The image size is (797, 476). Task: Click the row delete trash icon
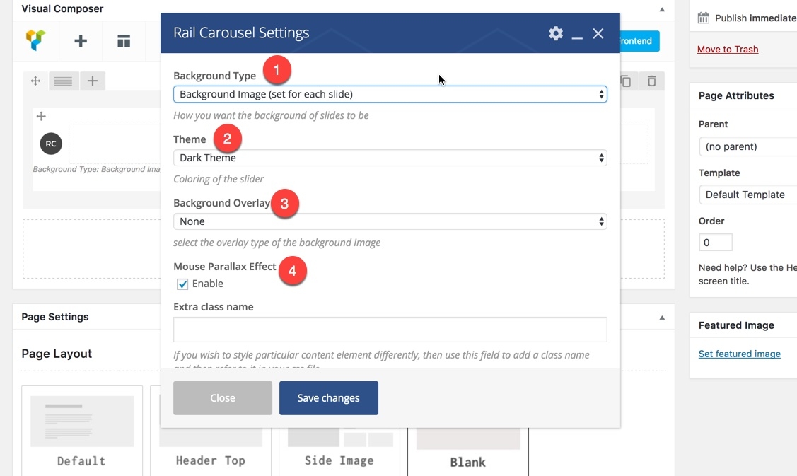pos(652,81)
